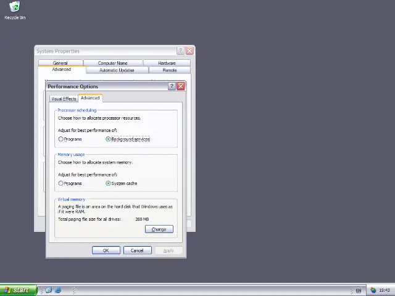Image resolution: width=395 pixels, height=296 pixels.
Task: Select Advanced tab in Performance Options
Action: pos(90,98)
